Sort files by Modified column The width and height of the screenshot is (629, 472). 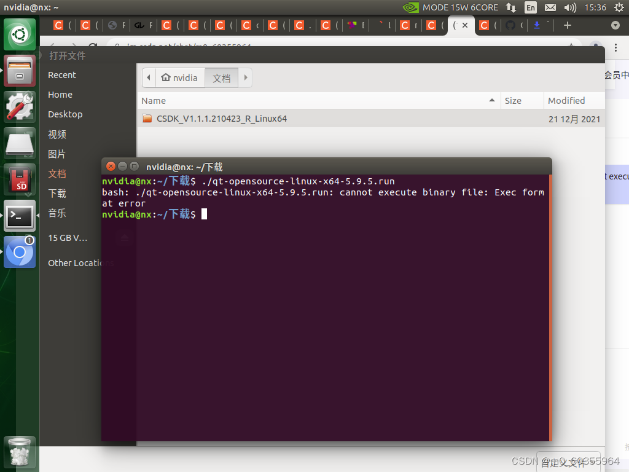tap(574, 101)
